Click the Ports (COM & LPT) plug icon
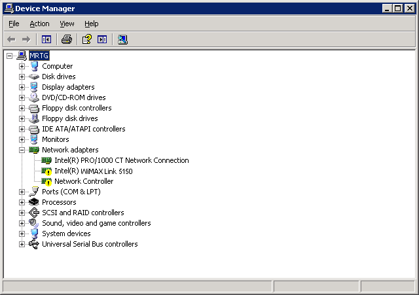The height and width of the screenshot is (295, 419). coord(34,192)
